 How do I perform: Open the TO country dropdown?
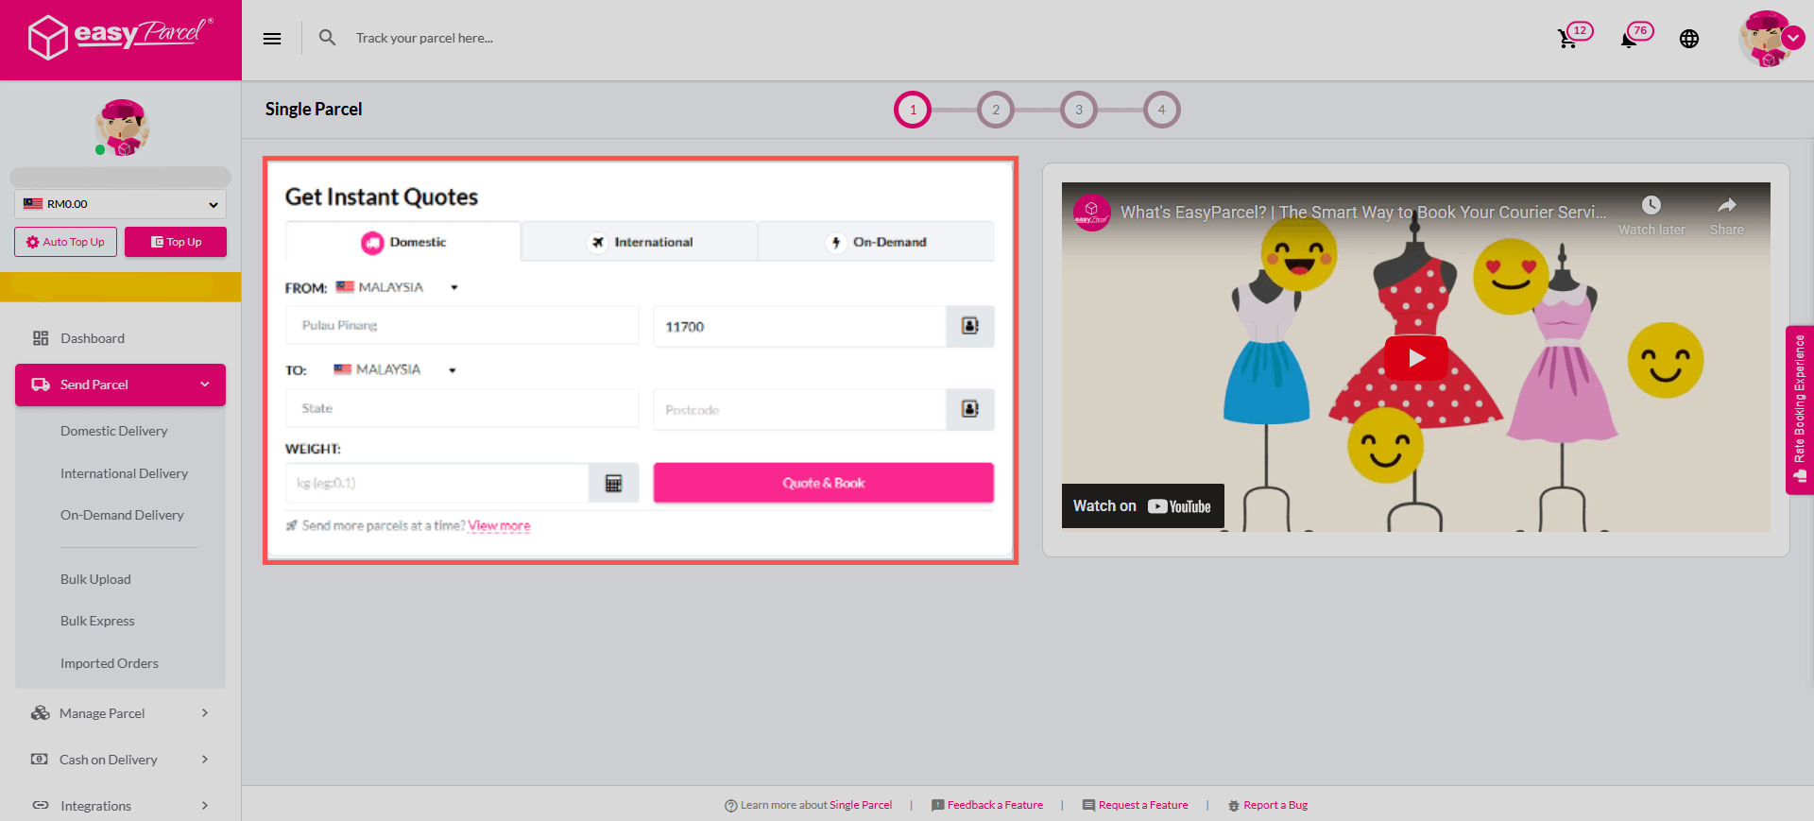(x=395, y=369)
